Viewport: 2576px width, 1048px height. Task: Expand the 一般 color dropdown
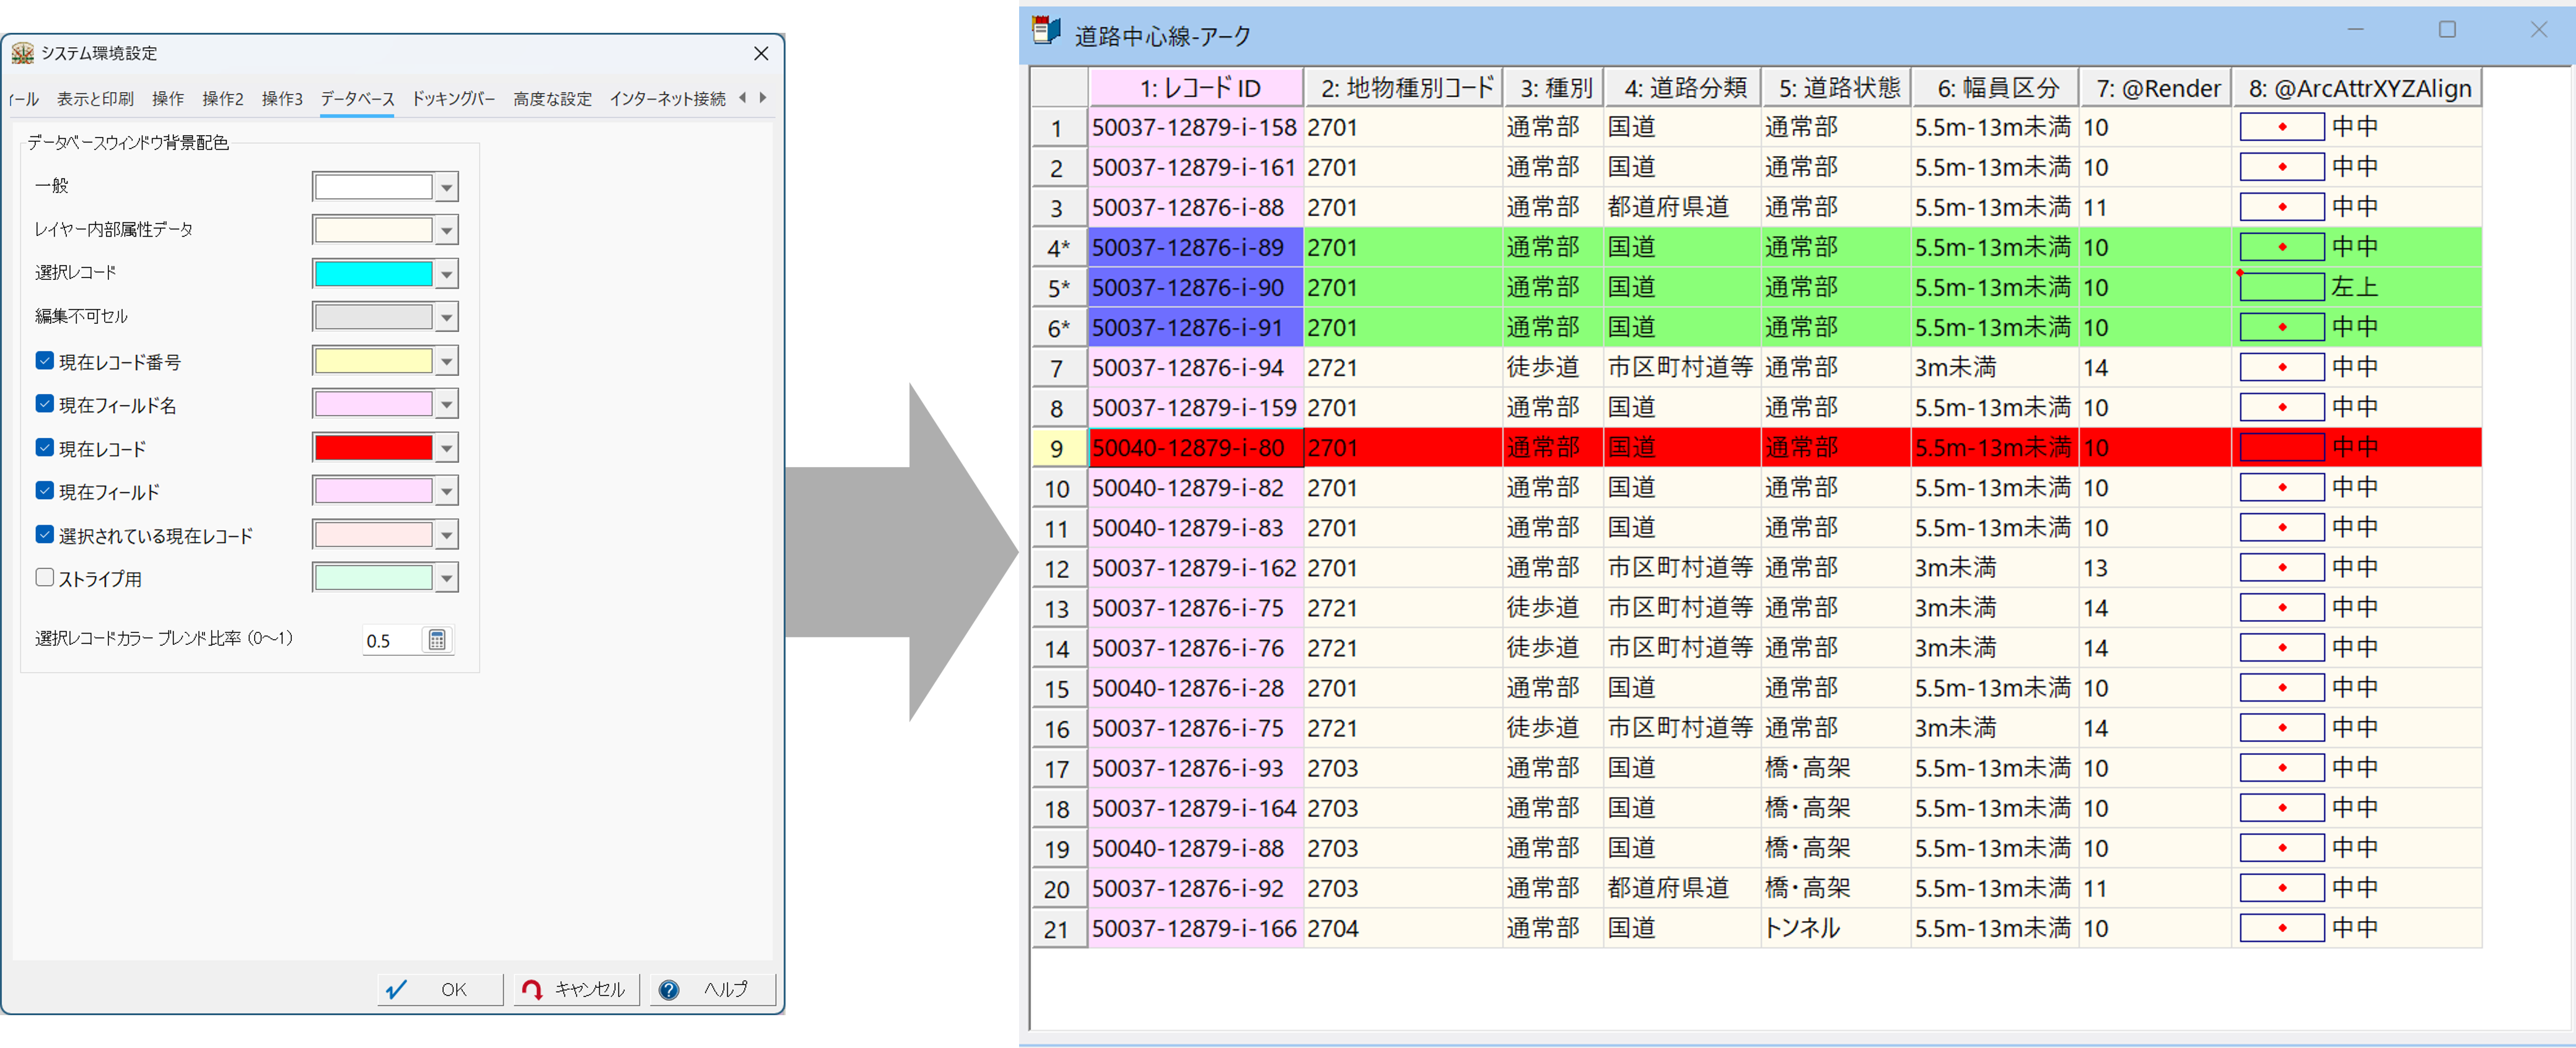[447, 187]
